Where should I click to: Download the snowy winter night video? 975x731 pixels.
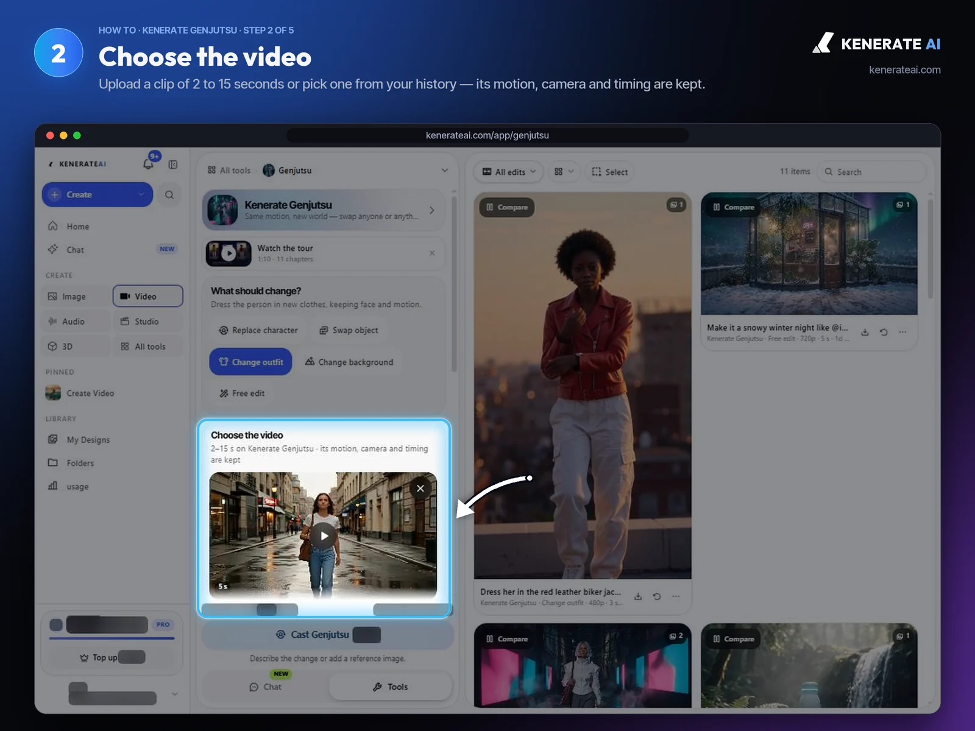tap(865, 332)
